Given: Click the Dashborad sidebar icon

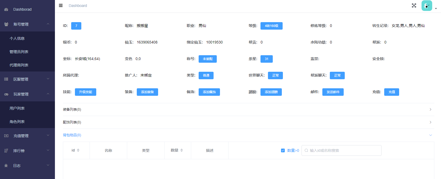Looking at the screenshot, I should pyautogui.click(x=6, y=9).
